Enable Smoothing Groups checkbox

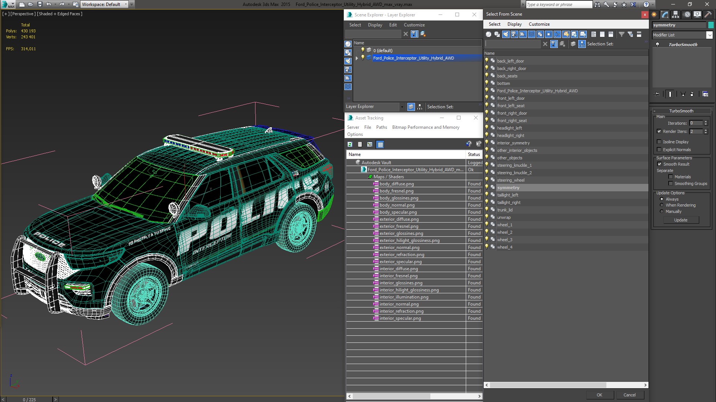click(671, 184)
